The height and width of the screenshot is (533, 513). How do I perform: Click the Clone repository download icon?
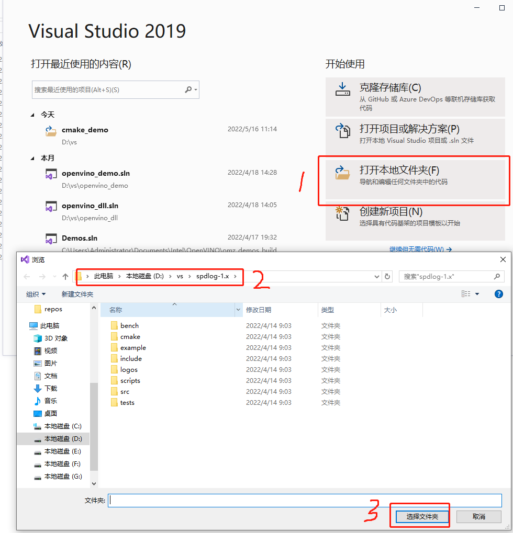342,89
